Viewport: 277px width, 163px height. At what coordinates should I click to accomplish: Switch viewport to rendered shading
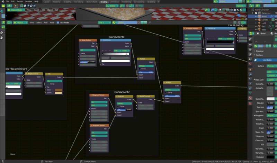click(x=241, y=10)
